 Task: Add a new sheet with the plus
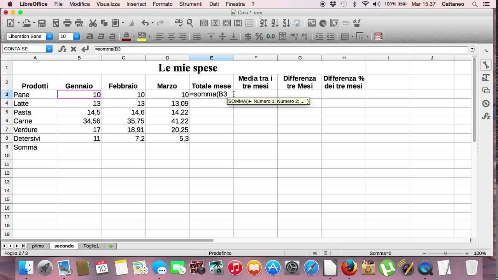111,246
